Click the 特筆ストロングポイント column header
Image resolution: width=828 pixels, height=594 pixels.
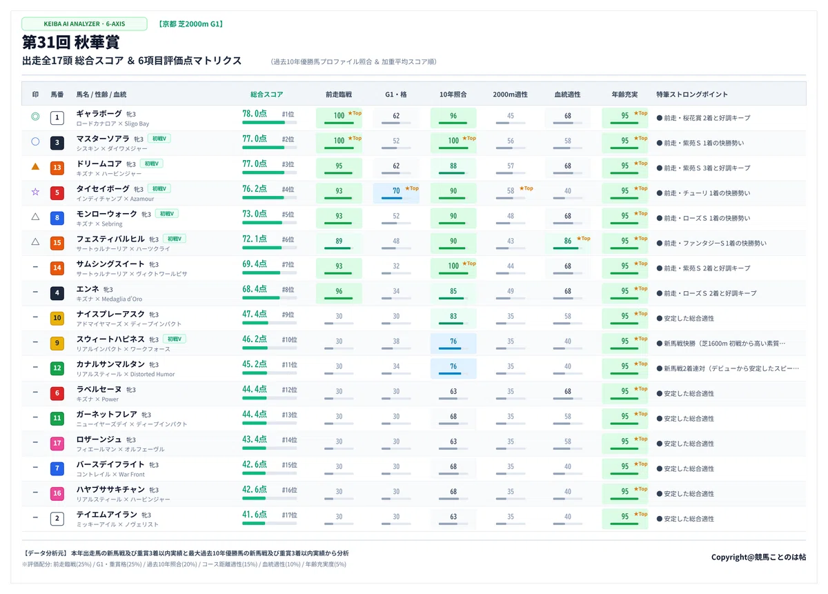pos(692,95)
